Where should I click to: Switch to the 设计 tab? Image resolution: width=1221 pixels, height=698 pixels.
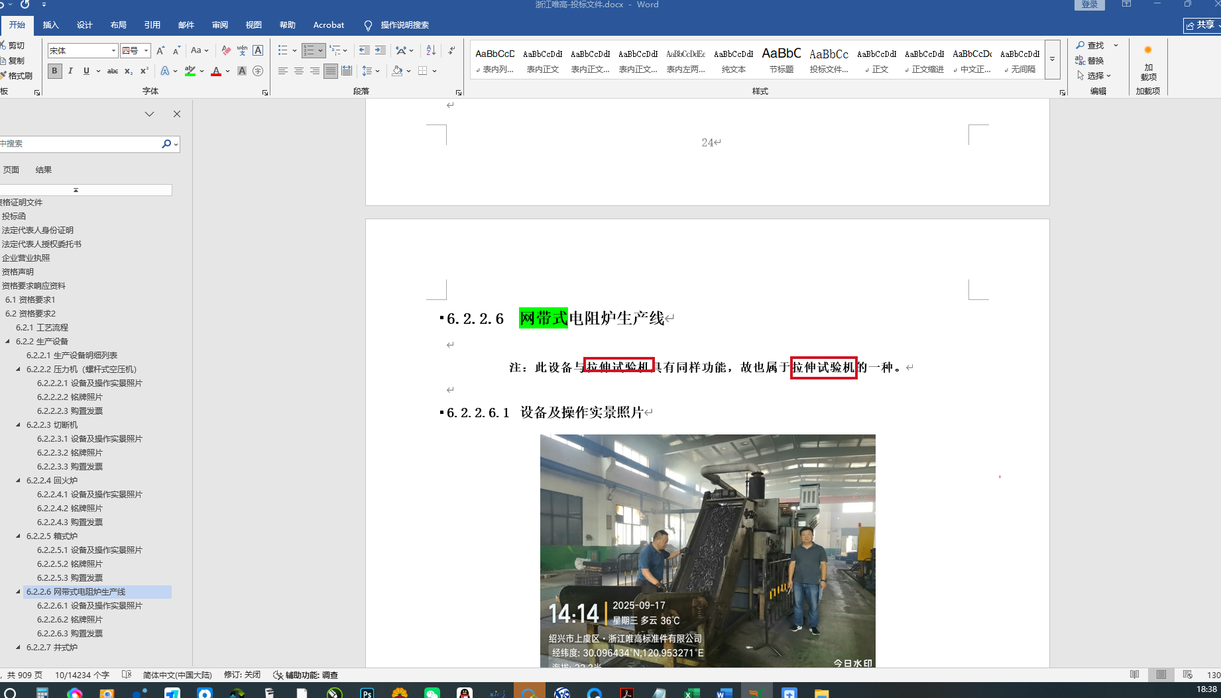[85, 25]
